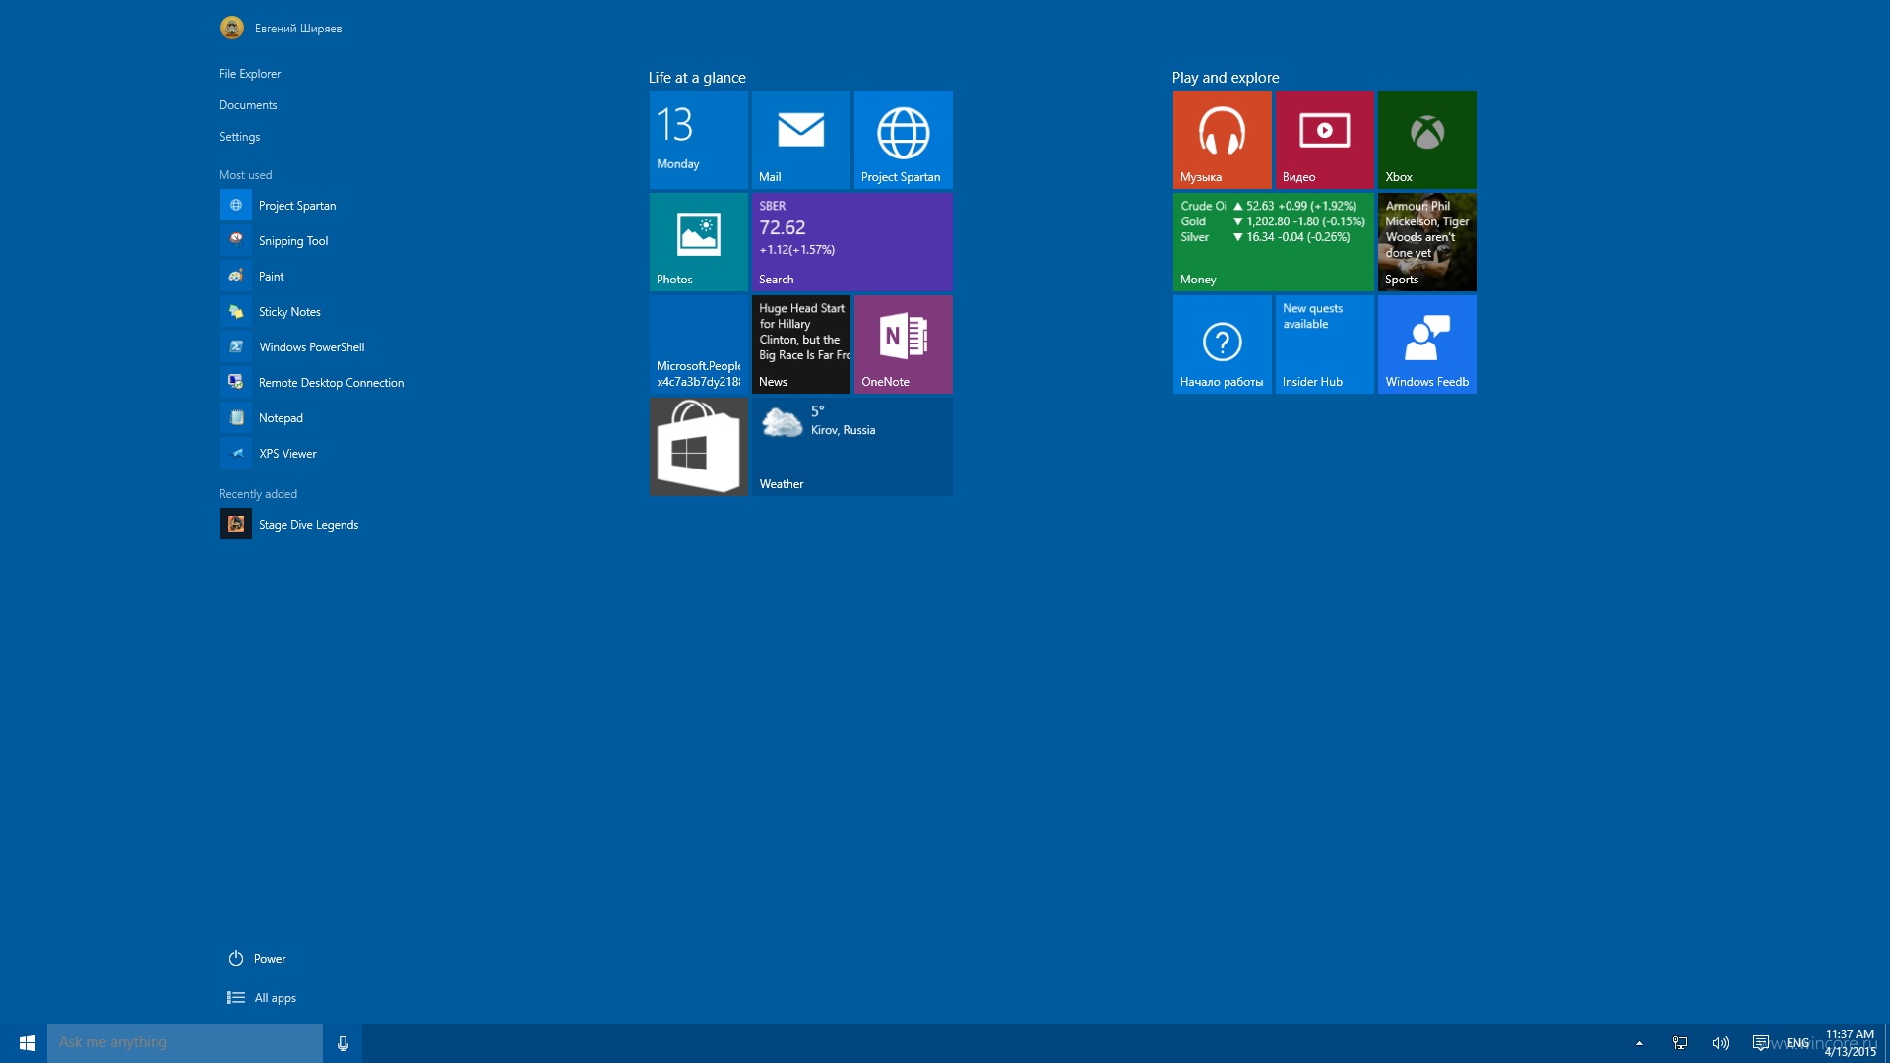Click the user account picture

point(232,28)
